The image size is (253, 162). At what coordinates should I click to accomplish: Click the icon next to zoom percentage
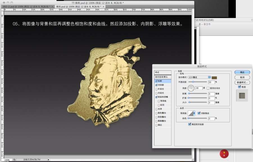14,160
